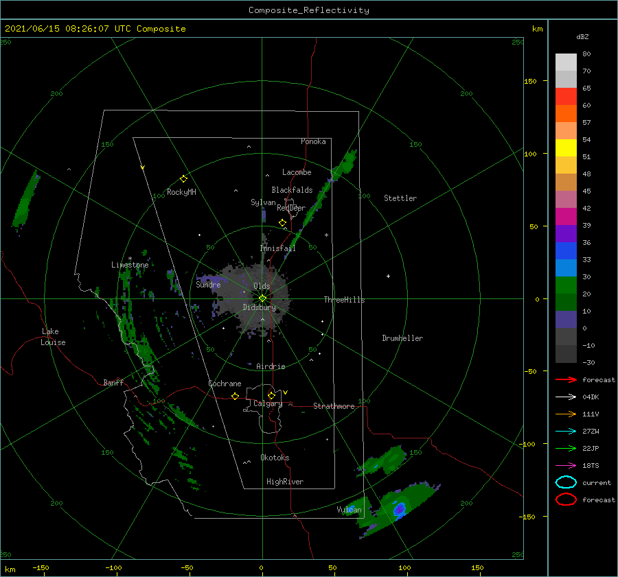Image resolution: width=618 pixels, height=577 pixels.
Task: Select the dark green 20-10 dBZ swatch
Action: 566,303
